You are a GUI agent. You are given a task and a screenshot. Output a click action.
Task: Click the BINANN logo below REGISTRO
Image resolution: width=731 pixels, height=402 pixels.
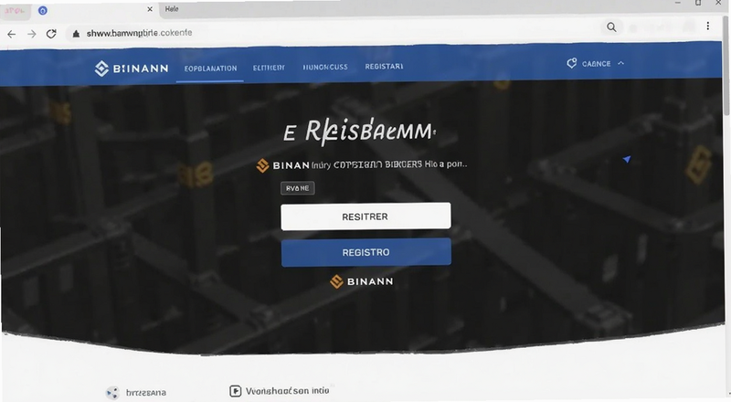pos(362,281)
